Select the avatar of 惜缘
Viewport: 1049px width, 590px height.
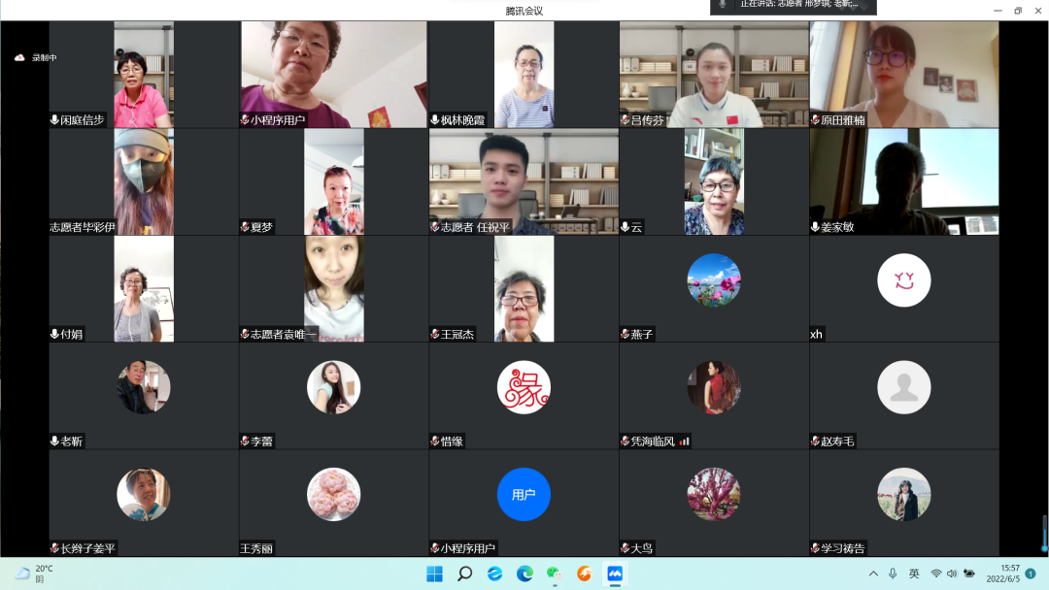click(524, 386)
